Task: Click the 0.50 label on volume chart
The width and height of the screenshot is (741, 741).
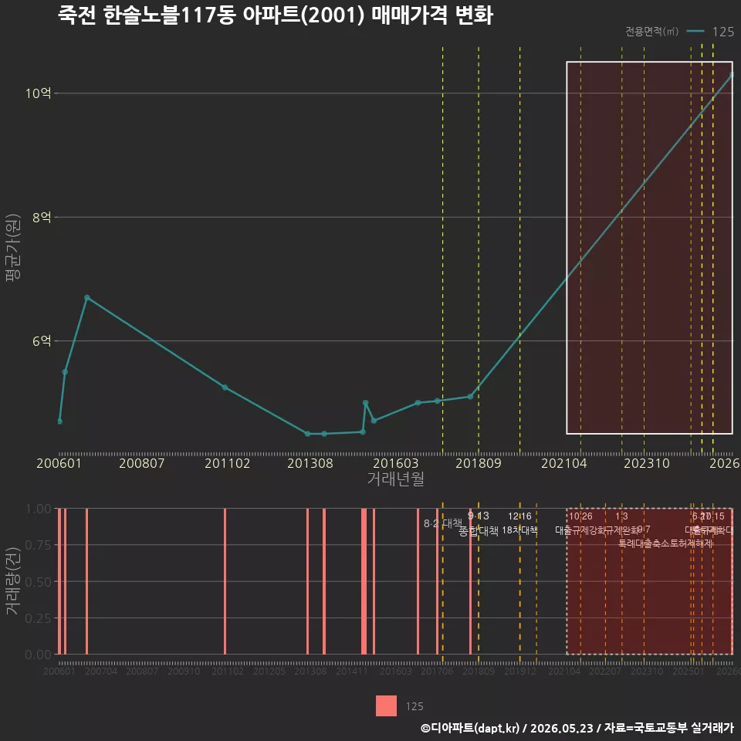Action: pyautogui.click(x=38, y=582)
